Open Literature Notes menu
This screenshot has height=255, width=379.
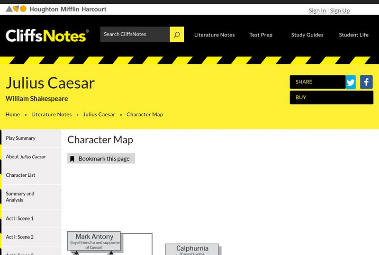[215, 35]
